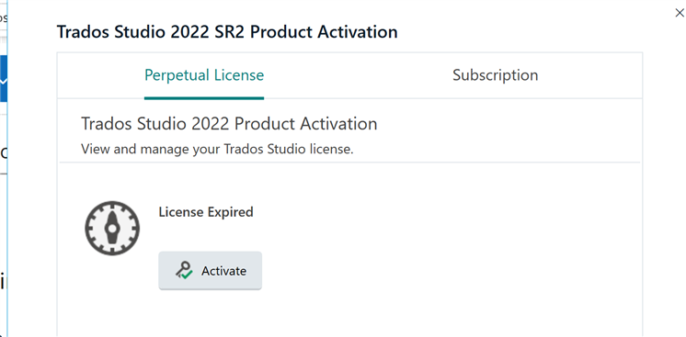Click the Trados Studio 2022 SR2 dialog title

[227, 32]
